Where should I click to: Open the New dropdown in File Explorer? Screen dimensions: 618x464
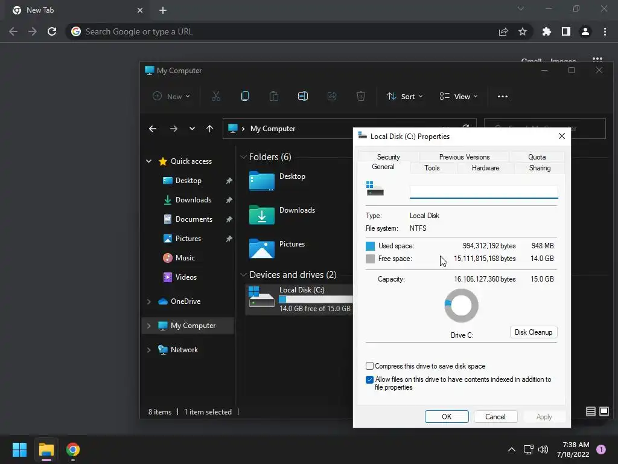(x=171, y=96)
